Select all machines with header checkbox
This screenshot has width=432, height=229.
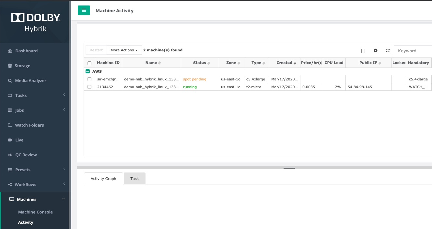(89, 63)
